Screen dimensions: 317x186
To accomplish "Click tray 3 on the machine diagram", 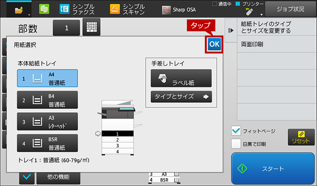I will pos(117,146).
